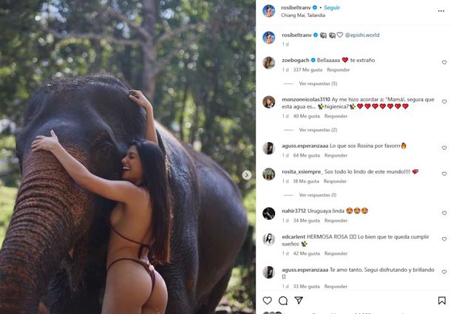Open the three-dots more options menu

click(441, 11)
